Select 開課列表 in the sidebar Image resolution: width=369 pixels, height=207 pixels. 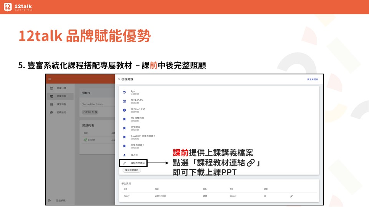coord(61,96)
